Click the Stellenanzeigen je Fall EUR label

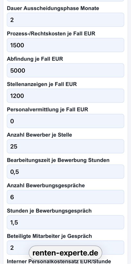[42, 84]
